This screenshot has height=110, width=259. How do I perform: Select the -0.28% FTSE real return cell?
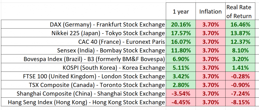pyautogui.click(x=239, y=76)
